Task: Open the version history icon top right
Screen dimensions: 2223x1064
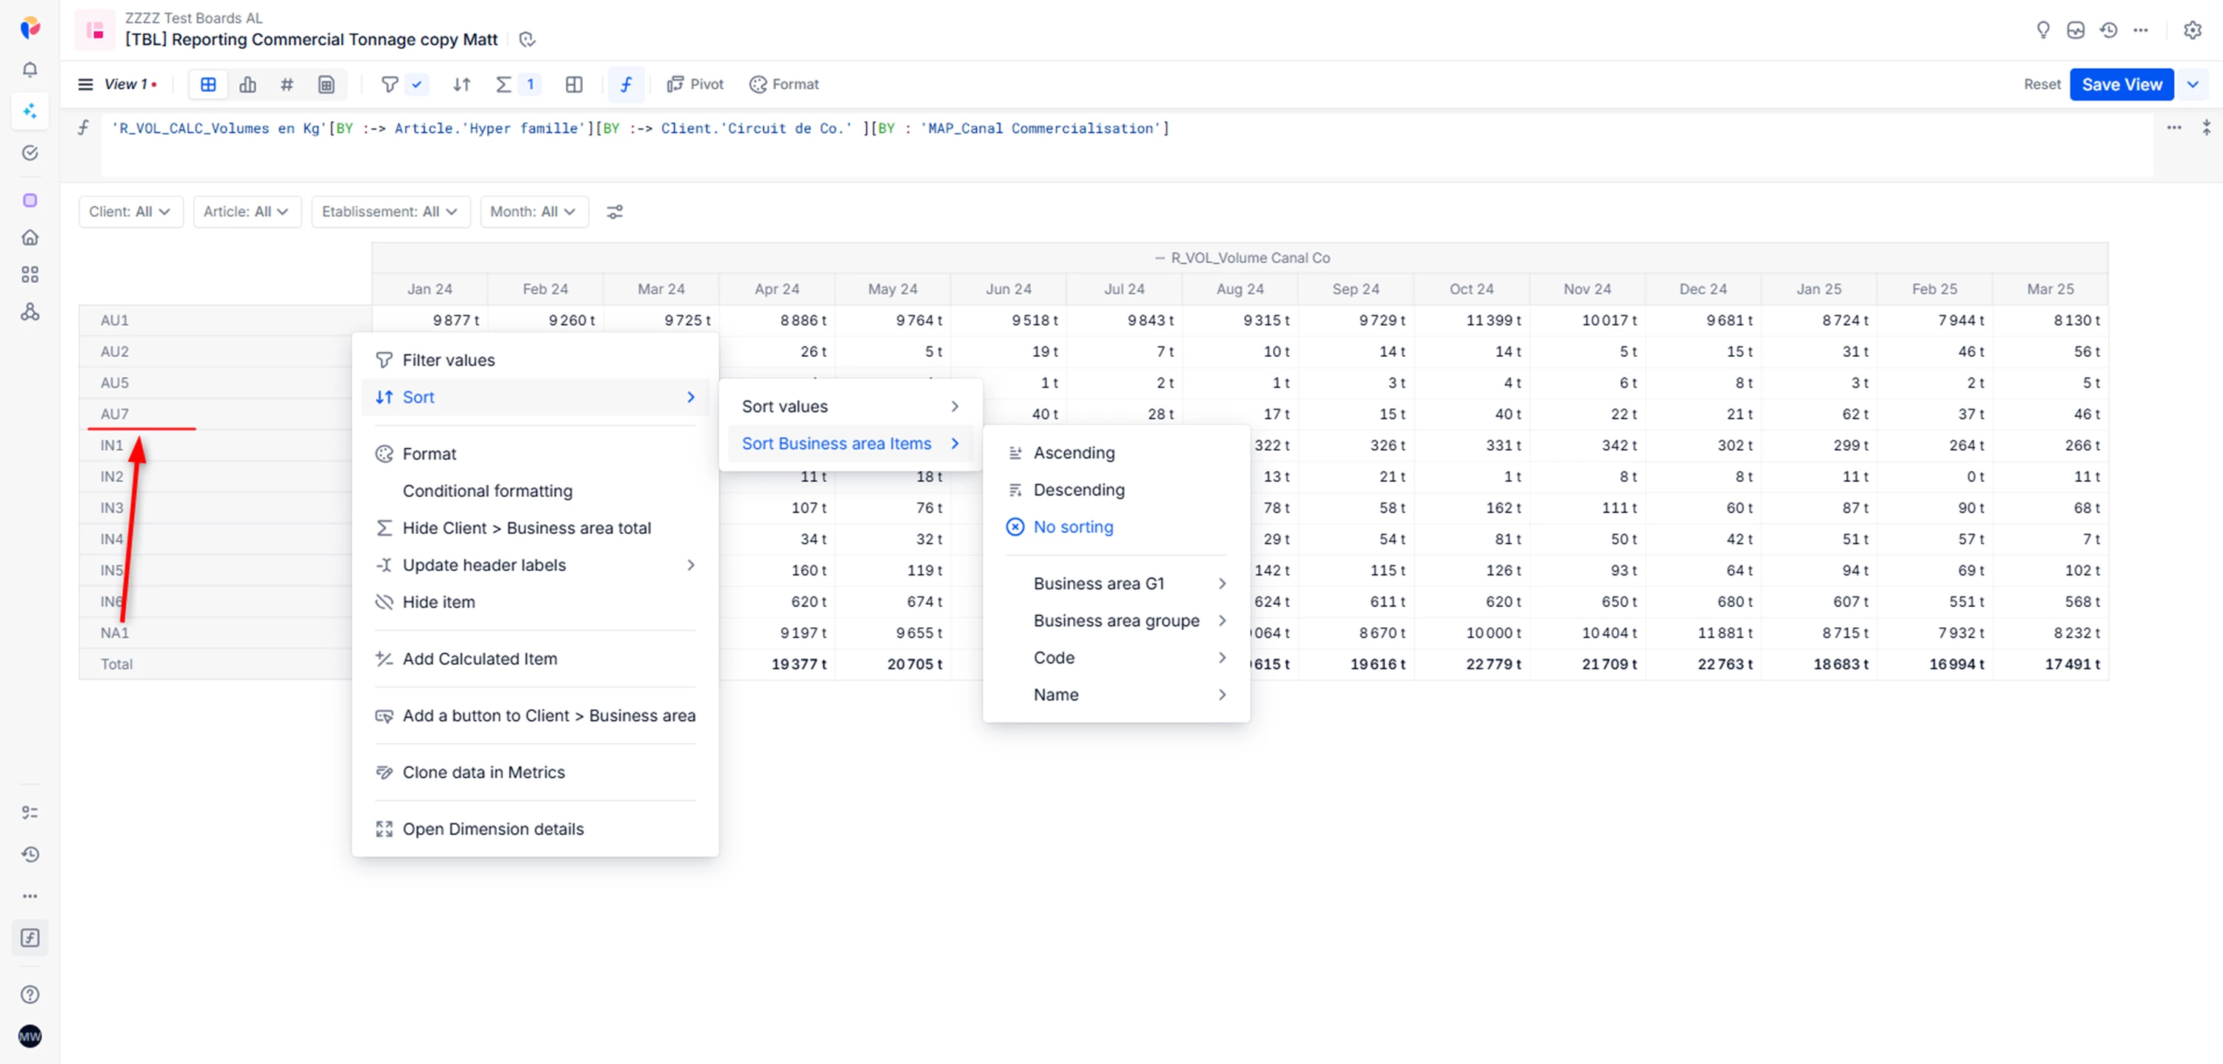Action: click(x=2108, y=30)
